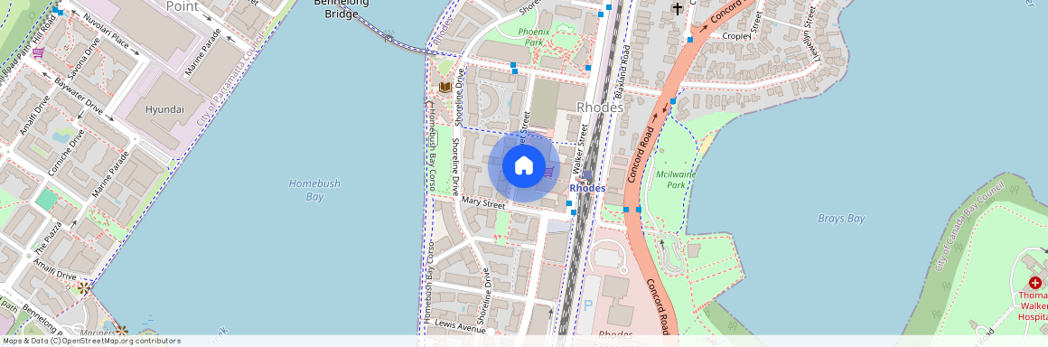The width and height of the screenshot is (1048, 347).
Task: Click the Phoenix Park label
Action: tap(533, 37)
